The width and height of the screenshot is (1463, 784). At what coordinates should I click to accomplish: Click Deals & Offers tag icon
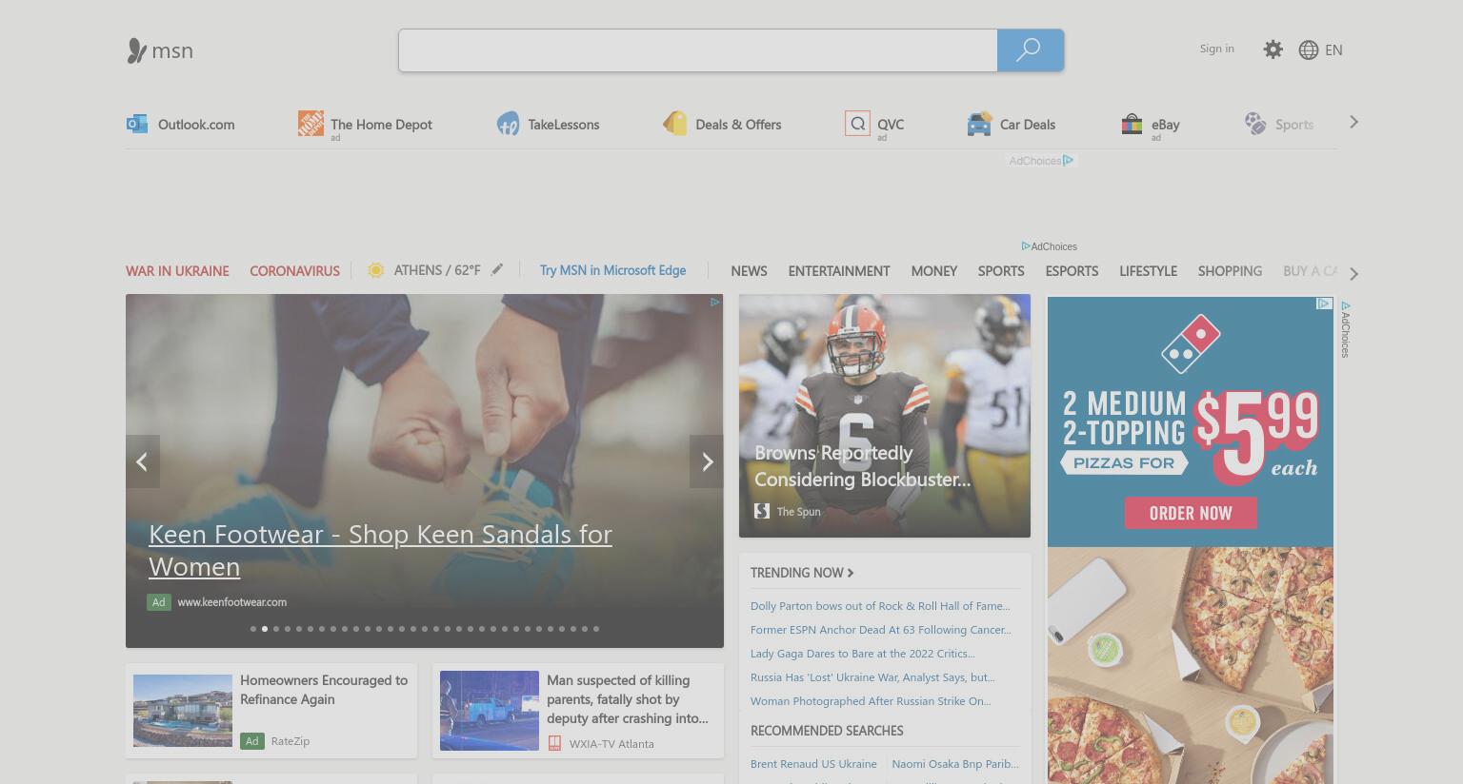675,124
